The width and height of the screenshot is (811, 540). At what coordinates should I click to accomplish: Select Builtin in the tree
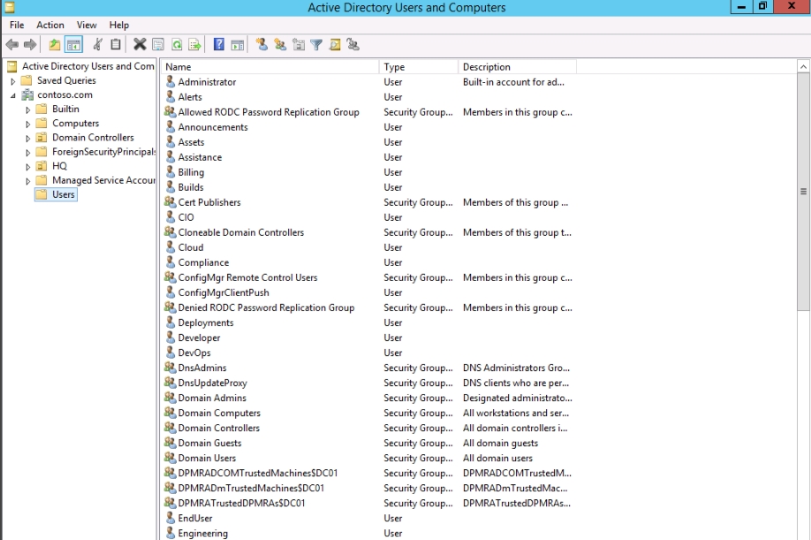(65, 109)
